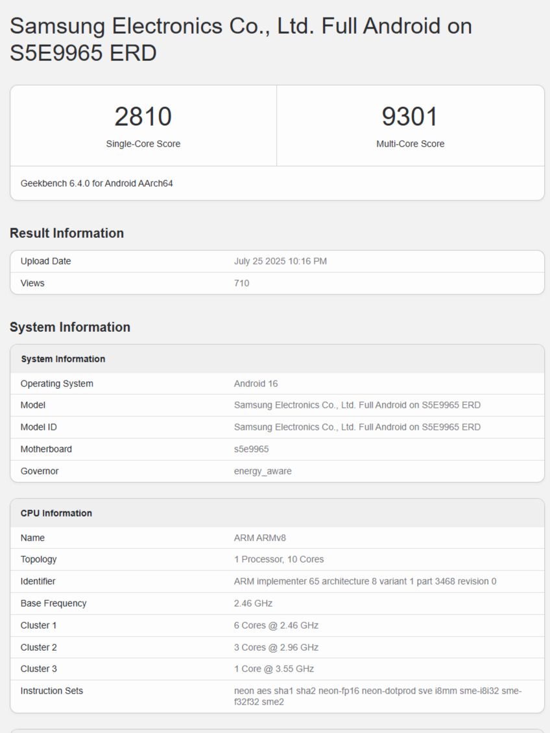Click the "Multi-Core Score" label
Screen dimensions: 550x733
tap(410, 144)
